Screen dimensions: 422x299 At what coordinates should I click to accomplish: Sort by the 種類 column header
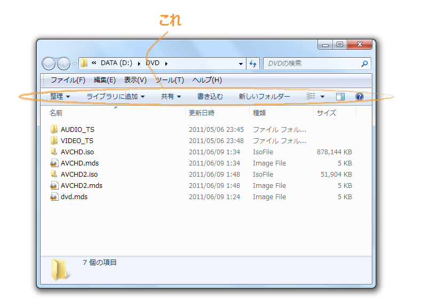(259, 113)
